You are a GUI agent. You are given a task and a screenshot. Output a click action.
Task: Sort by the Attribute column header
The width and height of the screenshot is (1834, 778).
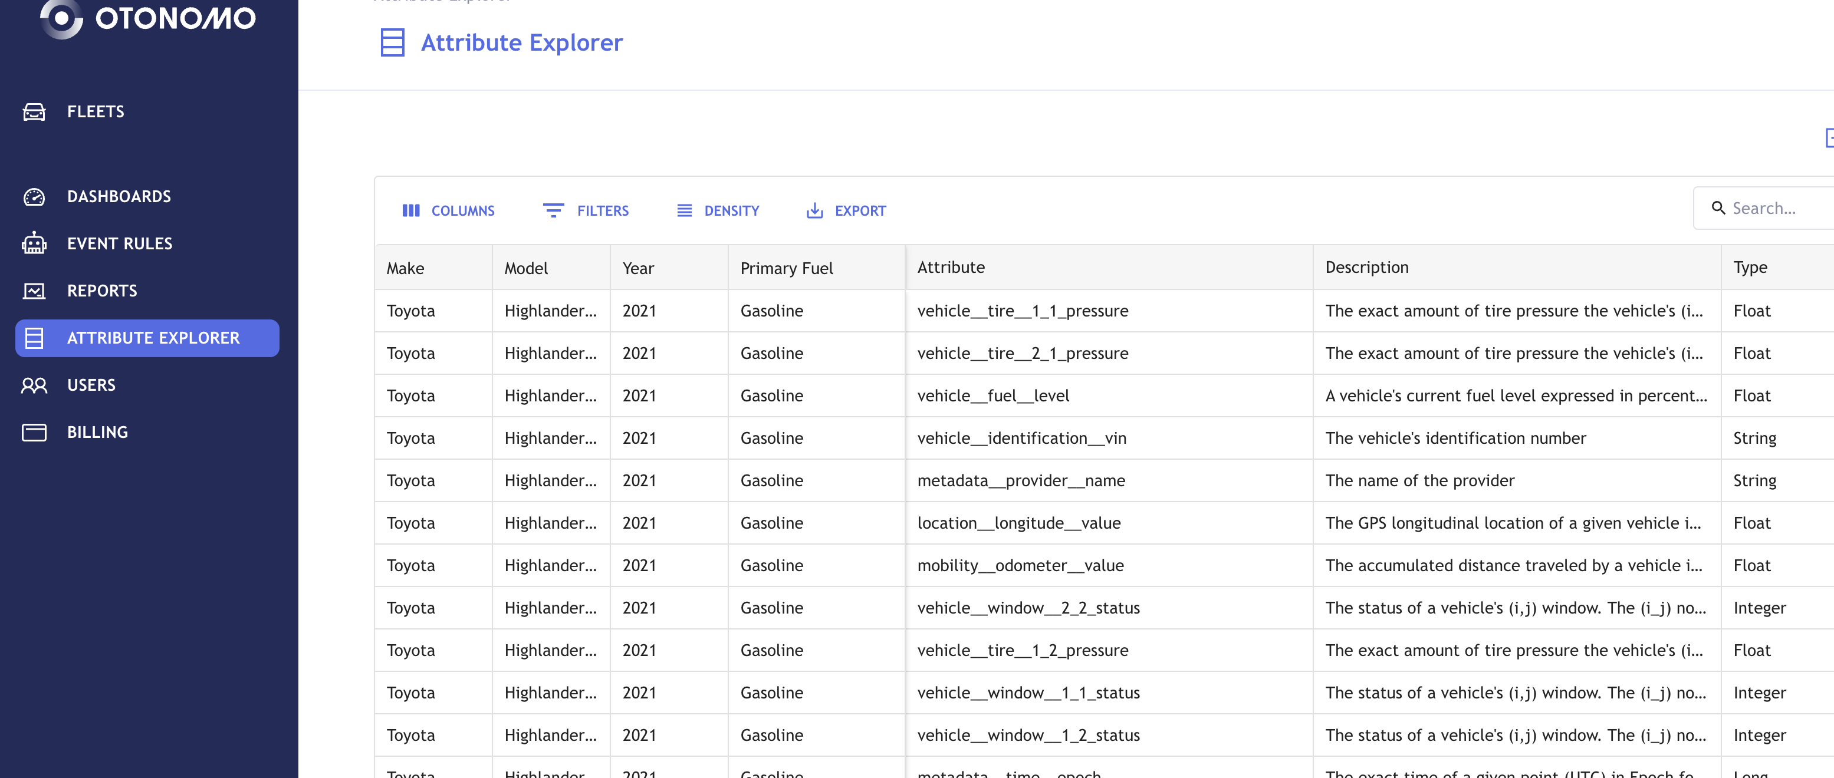tap(951, 268)
